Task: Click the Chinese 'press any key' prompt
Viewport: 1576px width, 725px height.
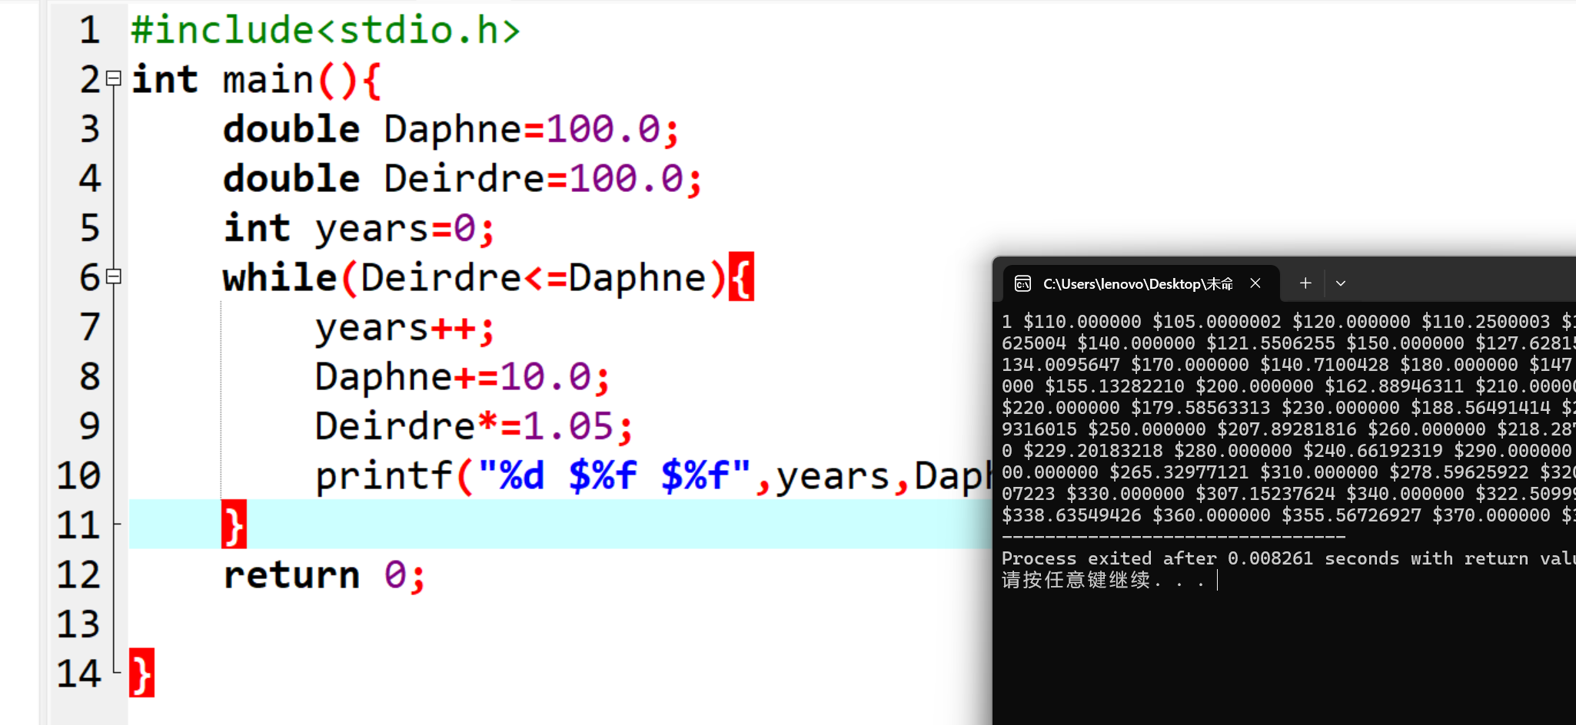Action: (x=1102, y=580)
